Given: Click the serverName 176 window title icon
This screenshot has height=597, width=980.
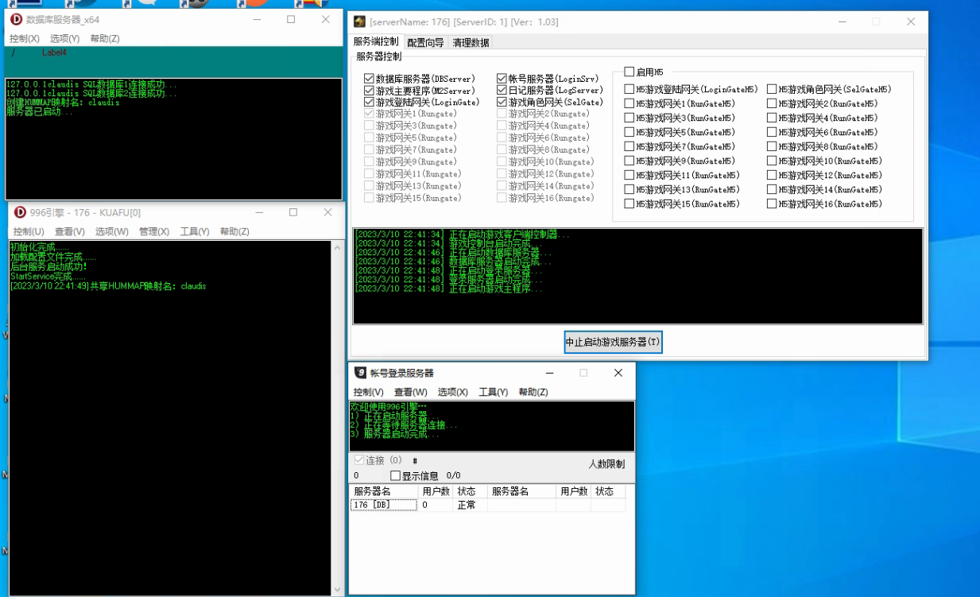Looking at the screenshot, I should click(360, 22).
